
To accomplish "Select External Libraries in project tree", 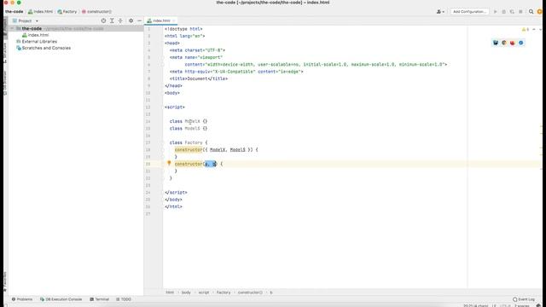I will (37, 42).
